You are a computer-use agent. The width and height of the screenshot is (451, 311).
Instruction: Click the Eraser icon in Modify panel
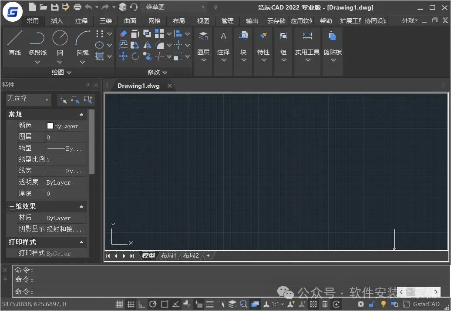tap(123, 34)
